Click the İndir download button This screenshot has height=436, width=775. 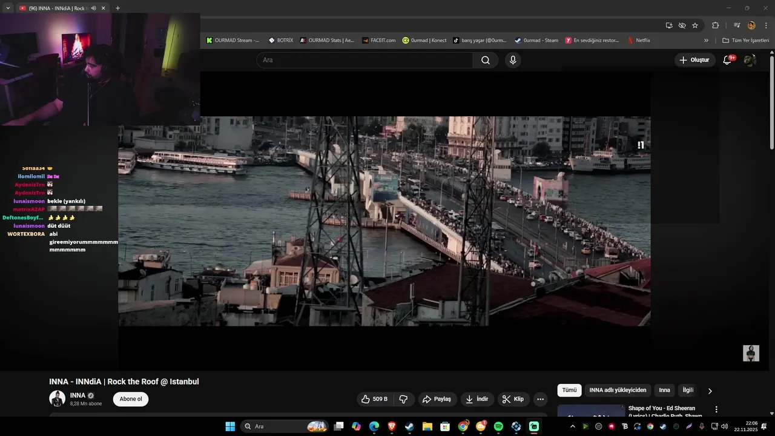point(477,399)
